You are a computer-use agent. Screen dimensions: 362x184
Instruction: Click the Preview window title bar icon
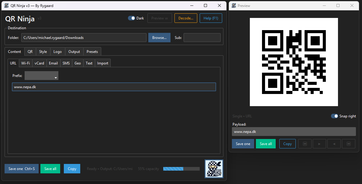[234, 5]
